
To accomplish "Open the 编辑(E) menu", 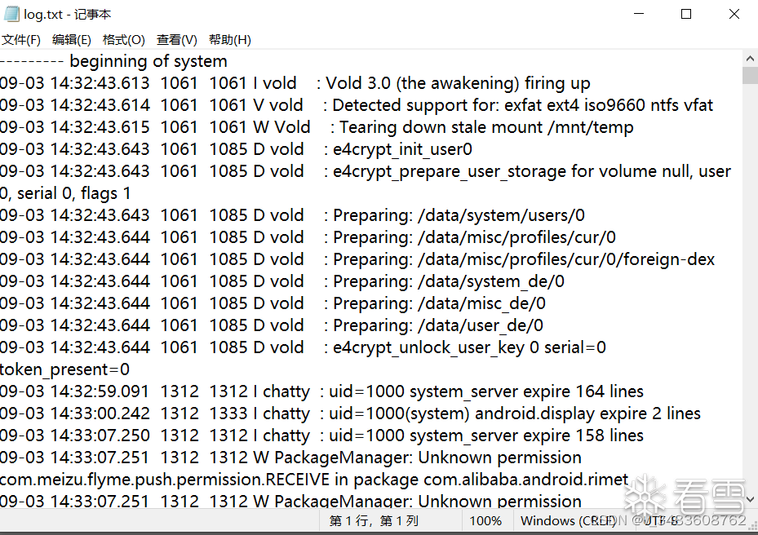I will (x=72, y=40).
